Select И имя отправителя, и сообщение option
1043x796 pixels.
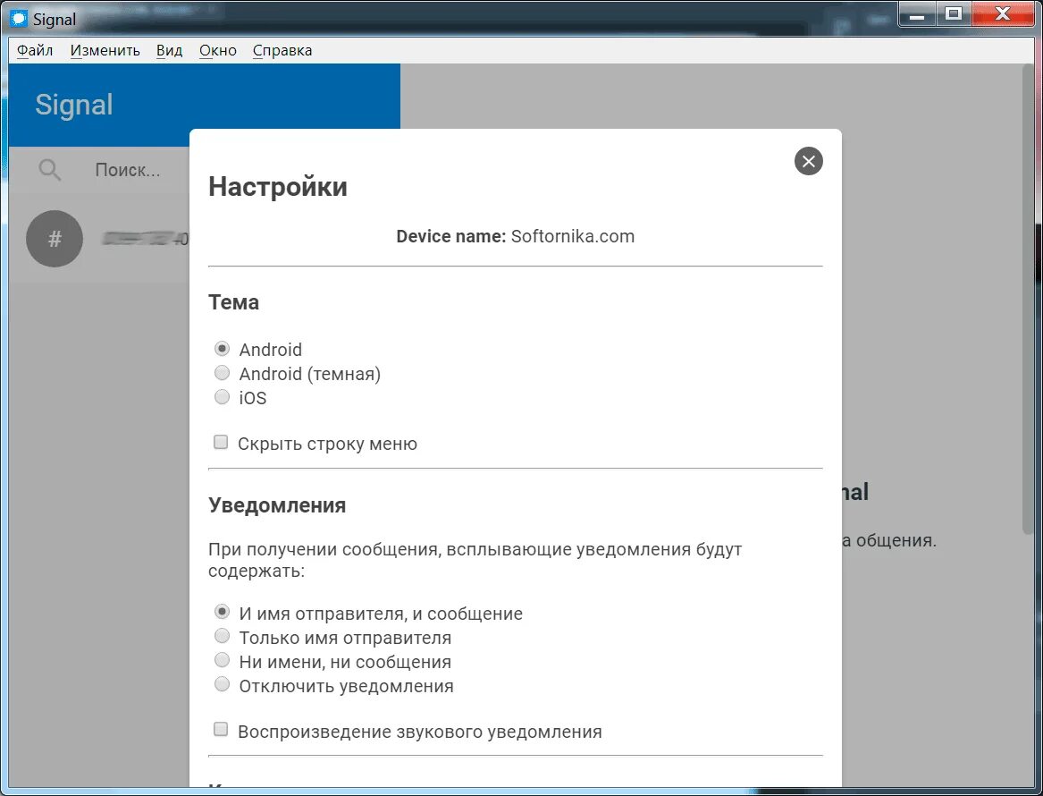[x=223, y=612]
